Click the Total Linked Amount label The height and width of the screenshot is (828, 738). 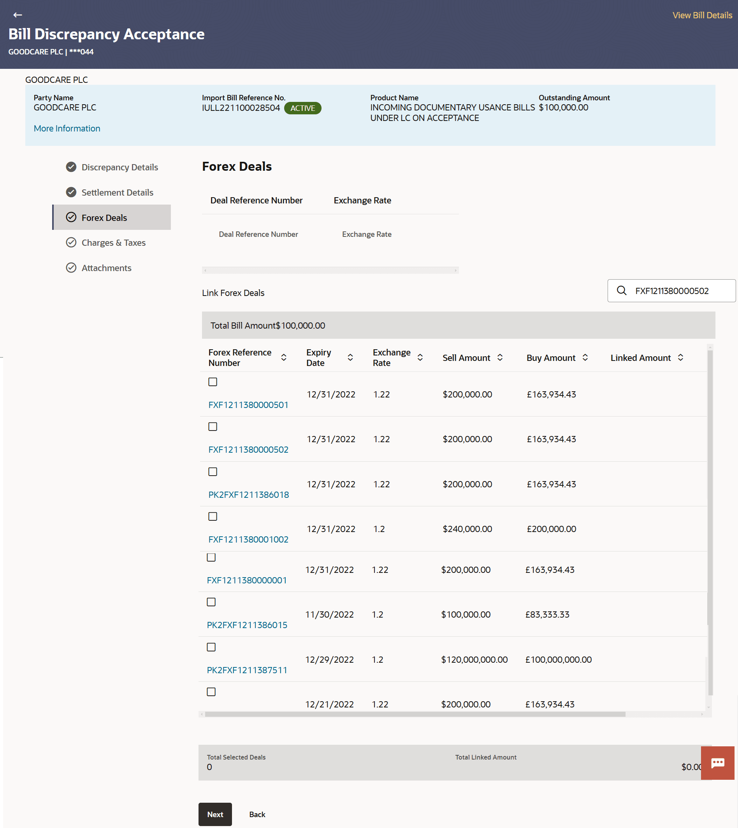(x=486, y=757)
